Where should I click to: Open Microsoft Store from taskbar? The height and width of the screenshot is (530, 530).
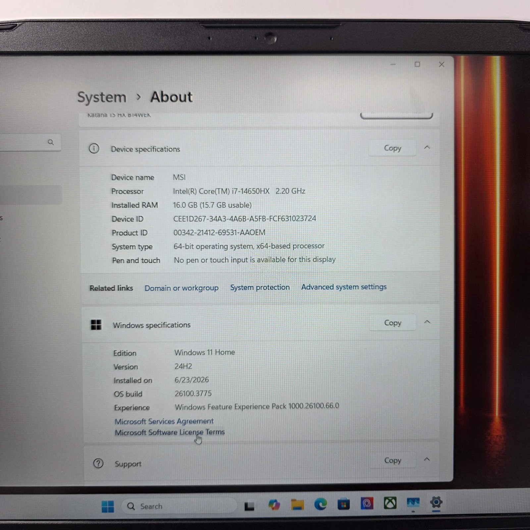pos(344,504)
